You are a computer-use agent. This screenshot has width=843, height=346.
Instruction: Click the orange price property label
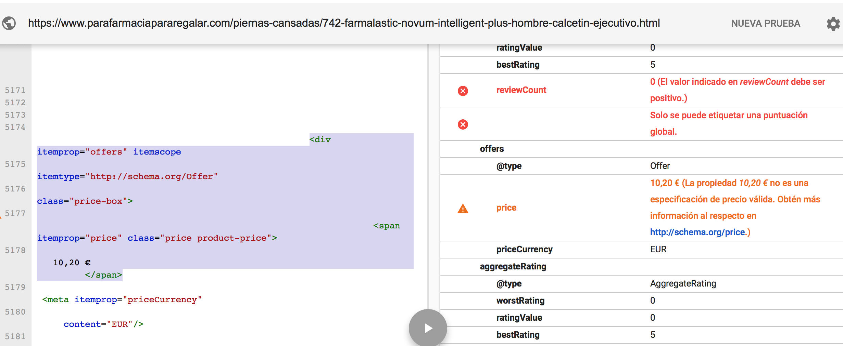(506, 208)
